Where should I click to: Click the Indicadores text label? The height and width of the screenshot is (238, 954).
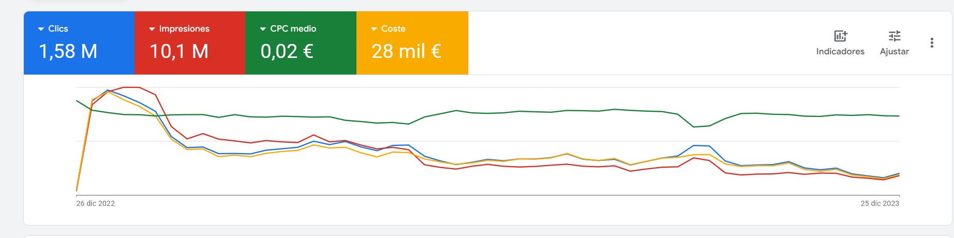840,51
